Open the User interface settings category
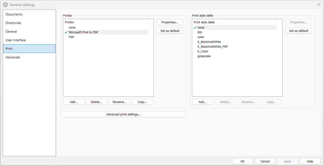This screenshot has height=166, width=324. click(15, 40)
